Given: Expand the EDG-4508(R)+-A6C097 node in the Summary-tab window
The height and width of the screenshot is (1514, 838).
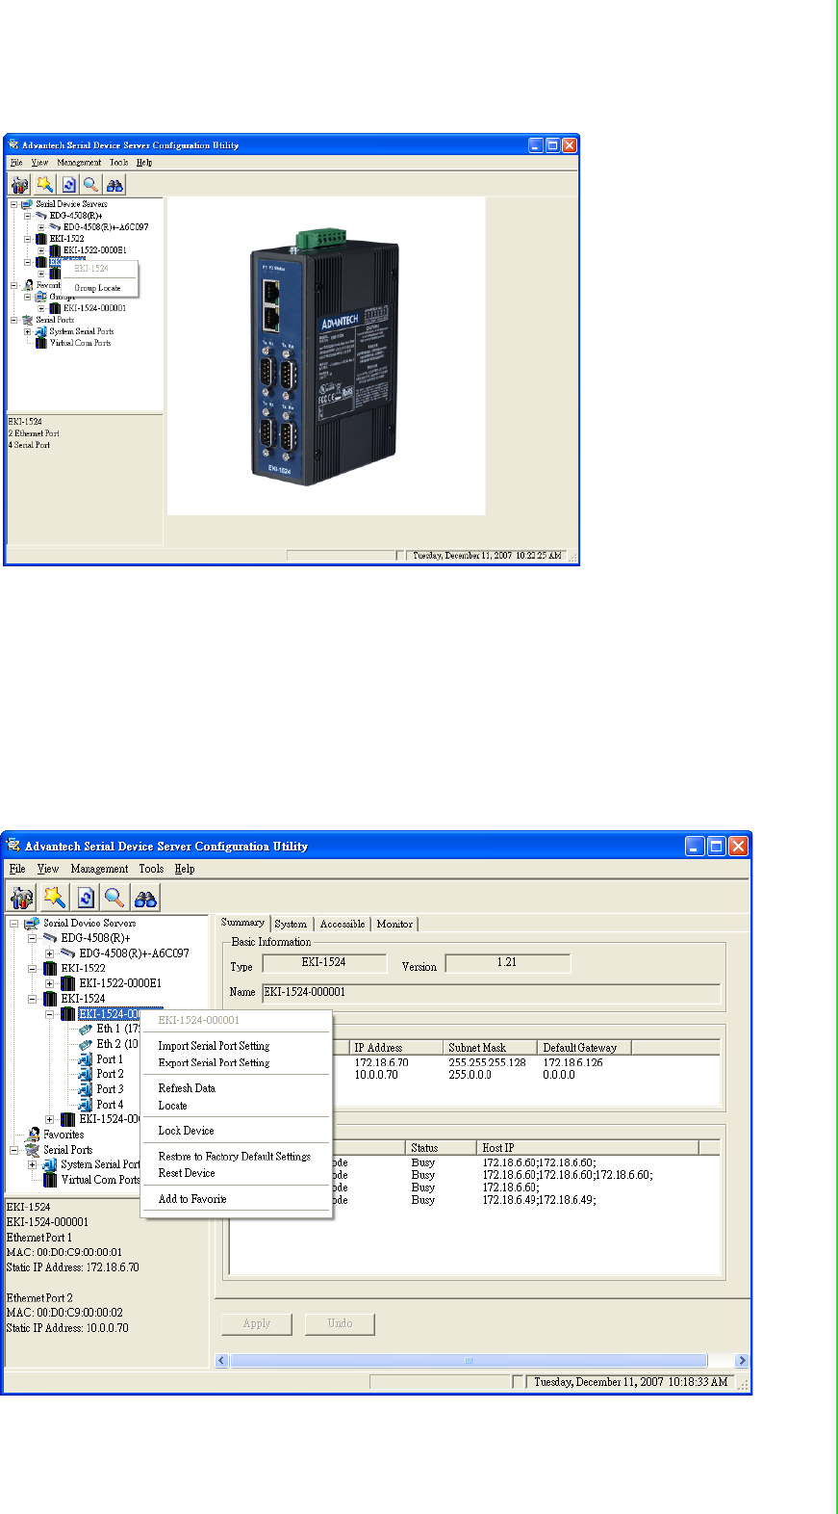Looking at the screenshot, I should pyautogui.click(x=50, y=953).
